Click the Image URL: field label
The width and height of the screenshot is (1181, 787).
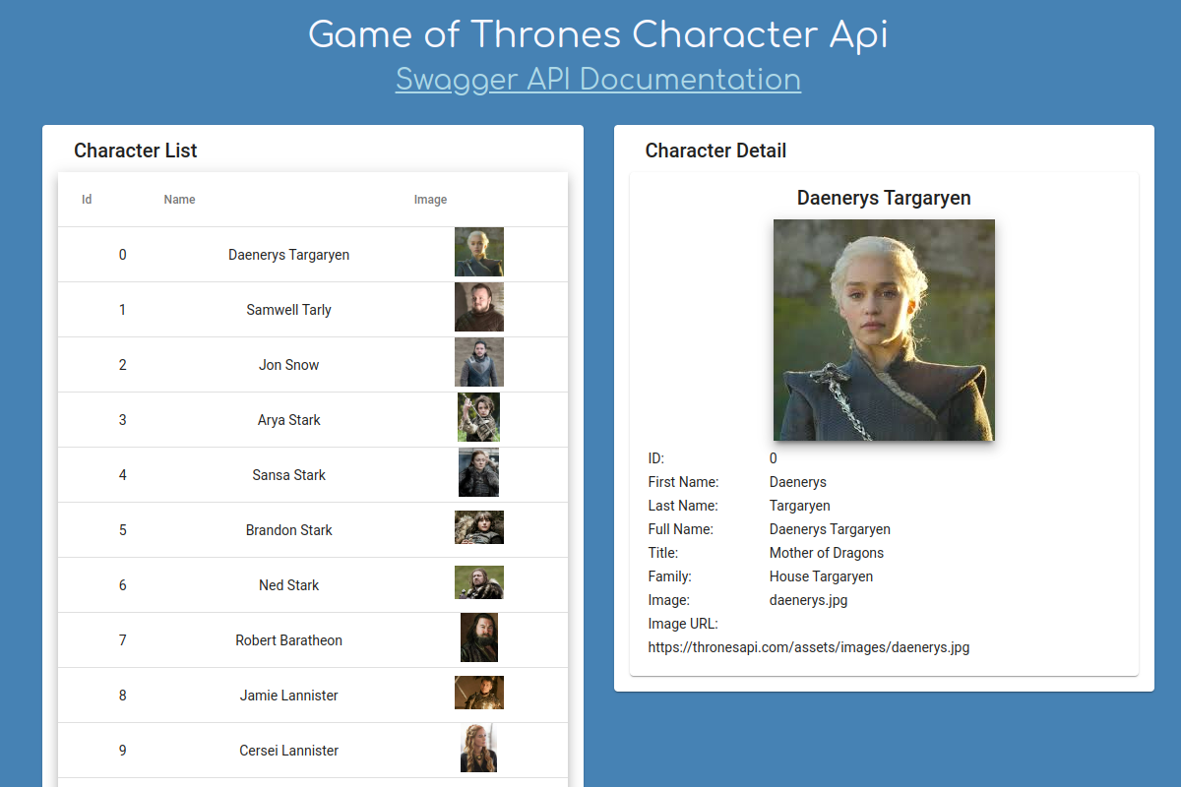(x=683, y=624)
